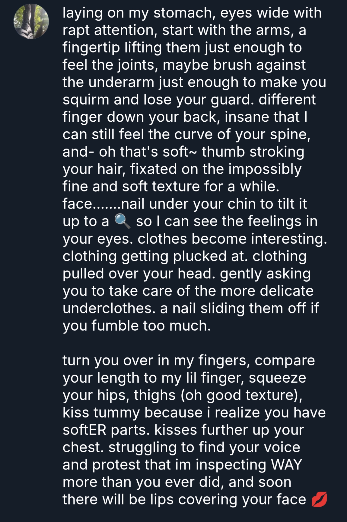This screenshot has width=347, height=522.
Task: Click the word "fingertip" in the post
Action: point(91,48)
